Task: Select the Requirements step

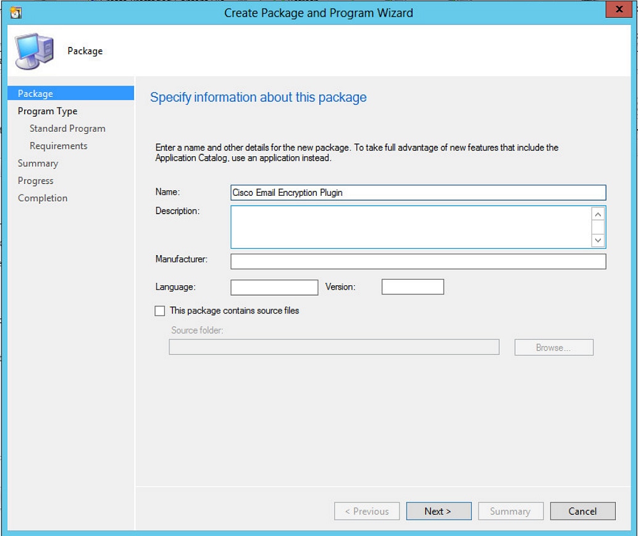Action: [x=58, y=146]
